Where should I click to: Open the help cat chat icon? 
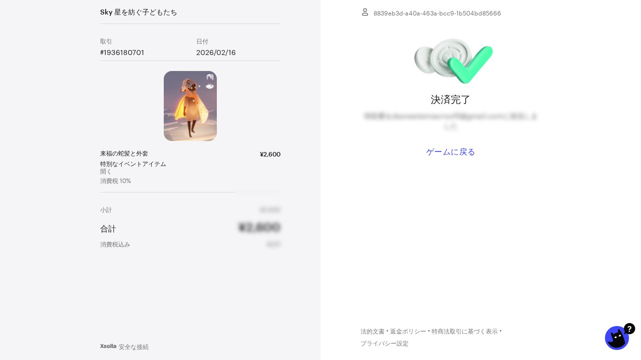[617, 338]
